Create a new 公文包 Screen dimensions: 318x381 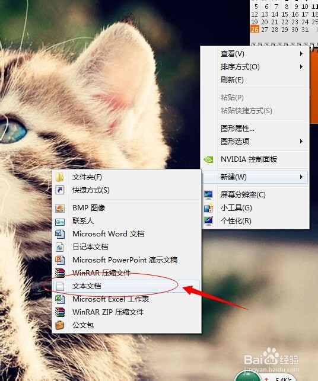(x=126, y=325)
